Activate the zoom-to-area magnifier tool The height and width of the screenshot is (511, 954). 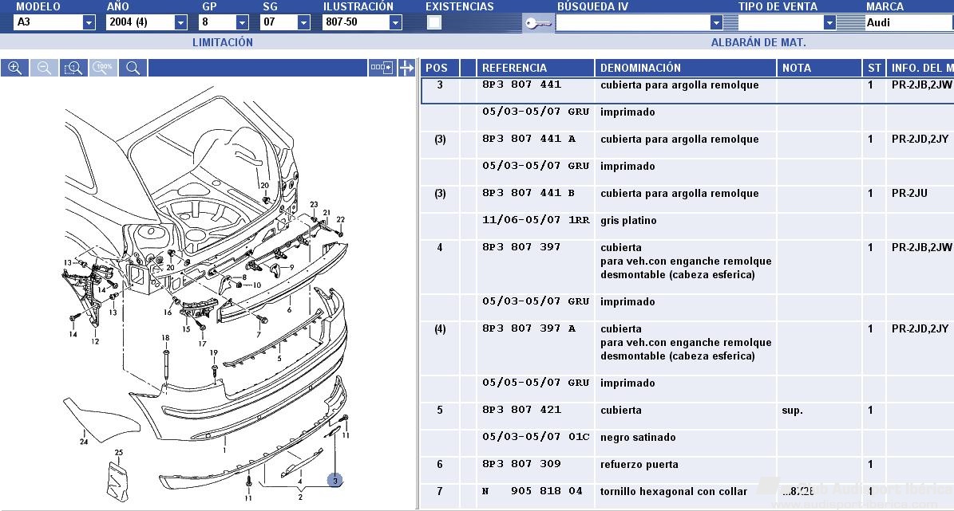[x=73, y=68]
